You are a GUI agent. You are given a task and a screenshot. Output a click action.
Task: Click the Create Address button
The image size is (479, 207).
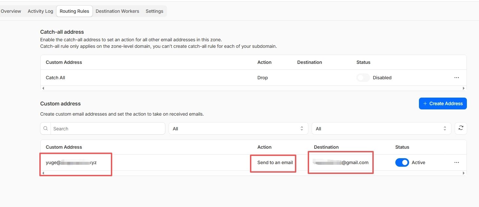coord(443,104)
